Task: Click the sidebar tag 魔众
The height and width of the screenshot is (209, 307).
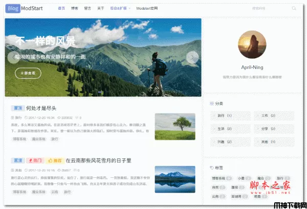Action: click(x=264, y=178)
